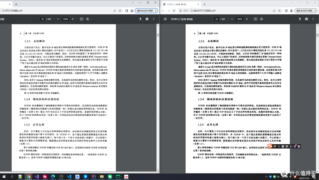Edit page number field in right PDF viewer
Image resolution: width=319 pixels, height=180 pixels.
[217, 19]
